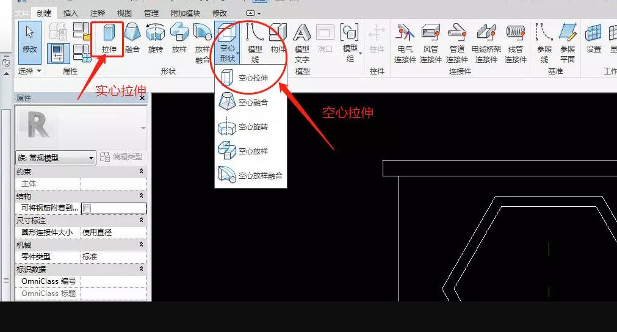
Task: Switch to the 管理 ribbon tab
Action: point(151,13)
